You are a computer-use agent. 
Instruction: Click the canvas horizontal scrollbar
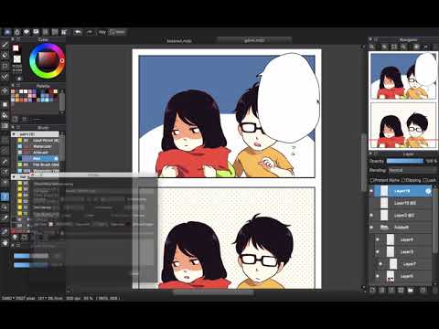coord(213,292)
